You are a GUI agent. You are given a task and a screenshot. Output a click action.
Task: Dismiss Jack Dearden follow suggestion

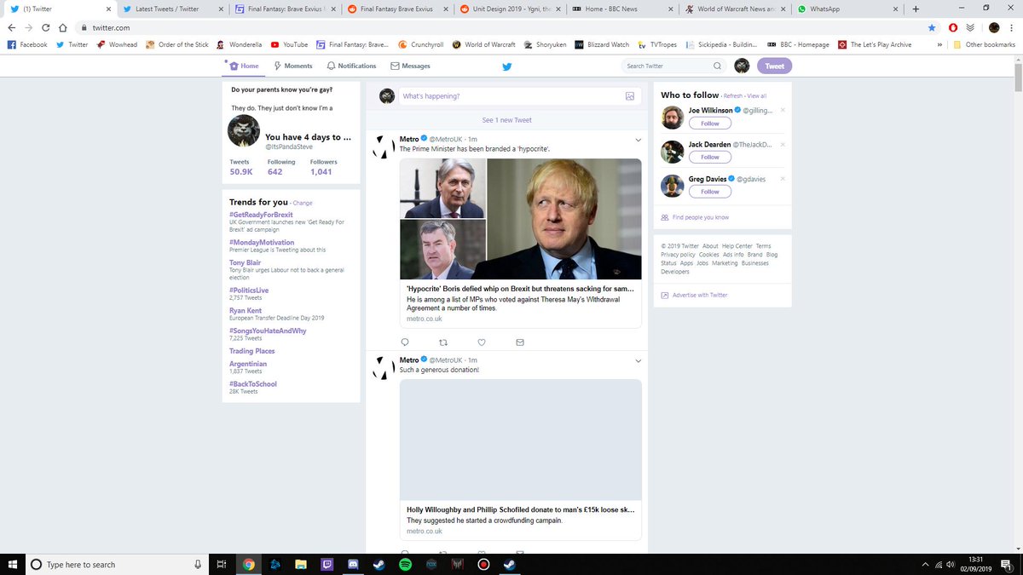783,144
